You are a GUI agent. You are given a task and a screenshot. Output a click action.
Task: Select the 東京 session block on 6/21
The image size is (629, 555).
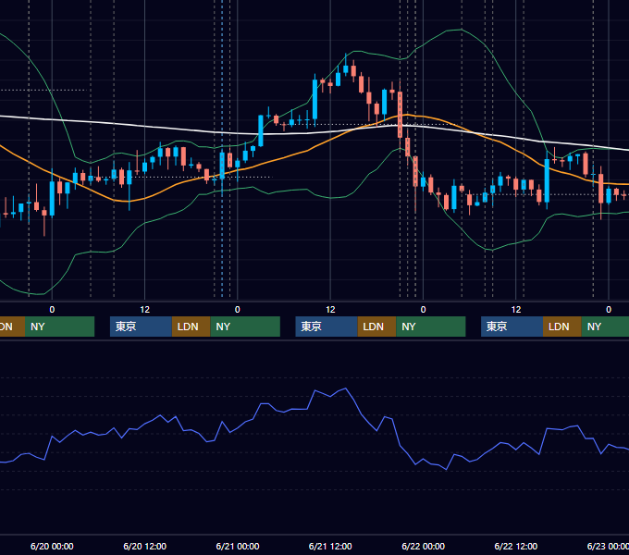click(x=327, y=327)
